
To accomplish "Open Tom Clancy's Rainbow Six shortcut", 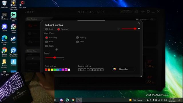I will [13, 52].
